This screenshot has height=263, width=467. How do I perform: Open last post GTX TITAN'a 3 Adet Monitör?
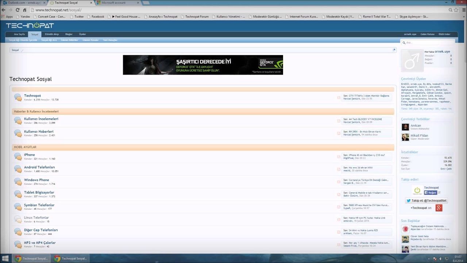[369, 96]
